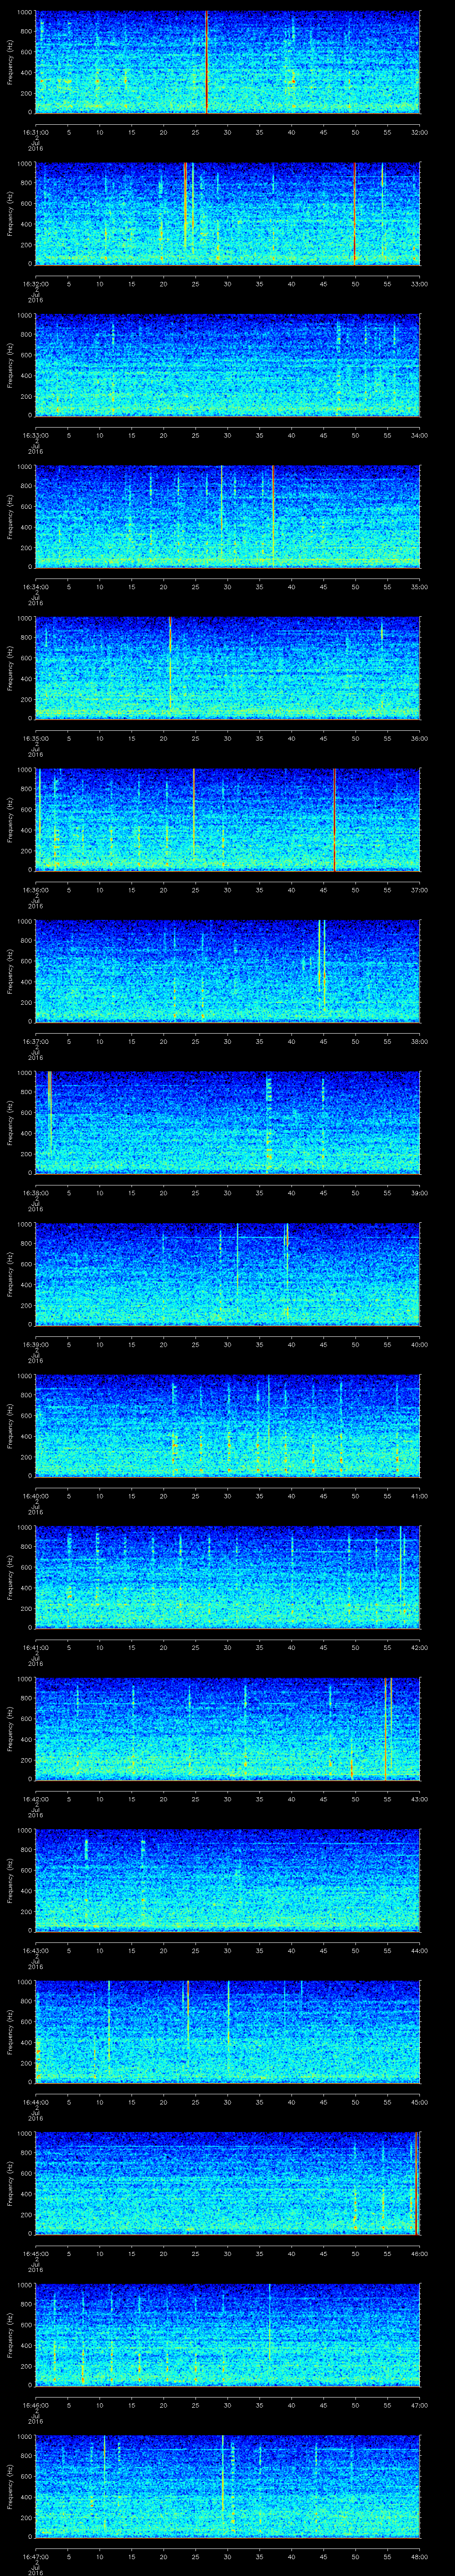Click the 45:00 end-of-axis time label

[419, 2102]
